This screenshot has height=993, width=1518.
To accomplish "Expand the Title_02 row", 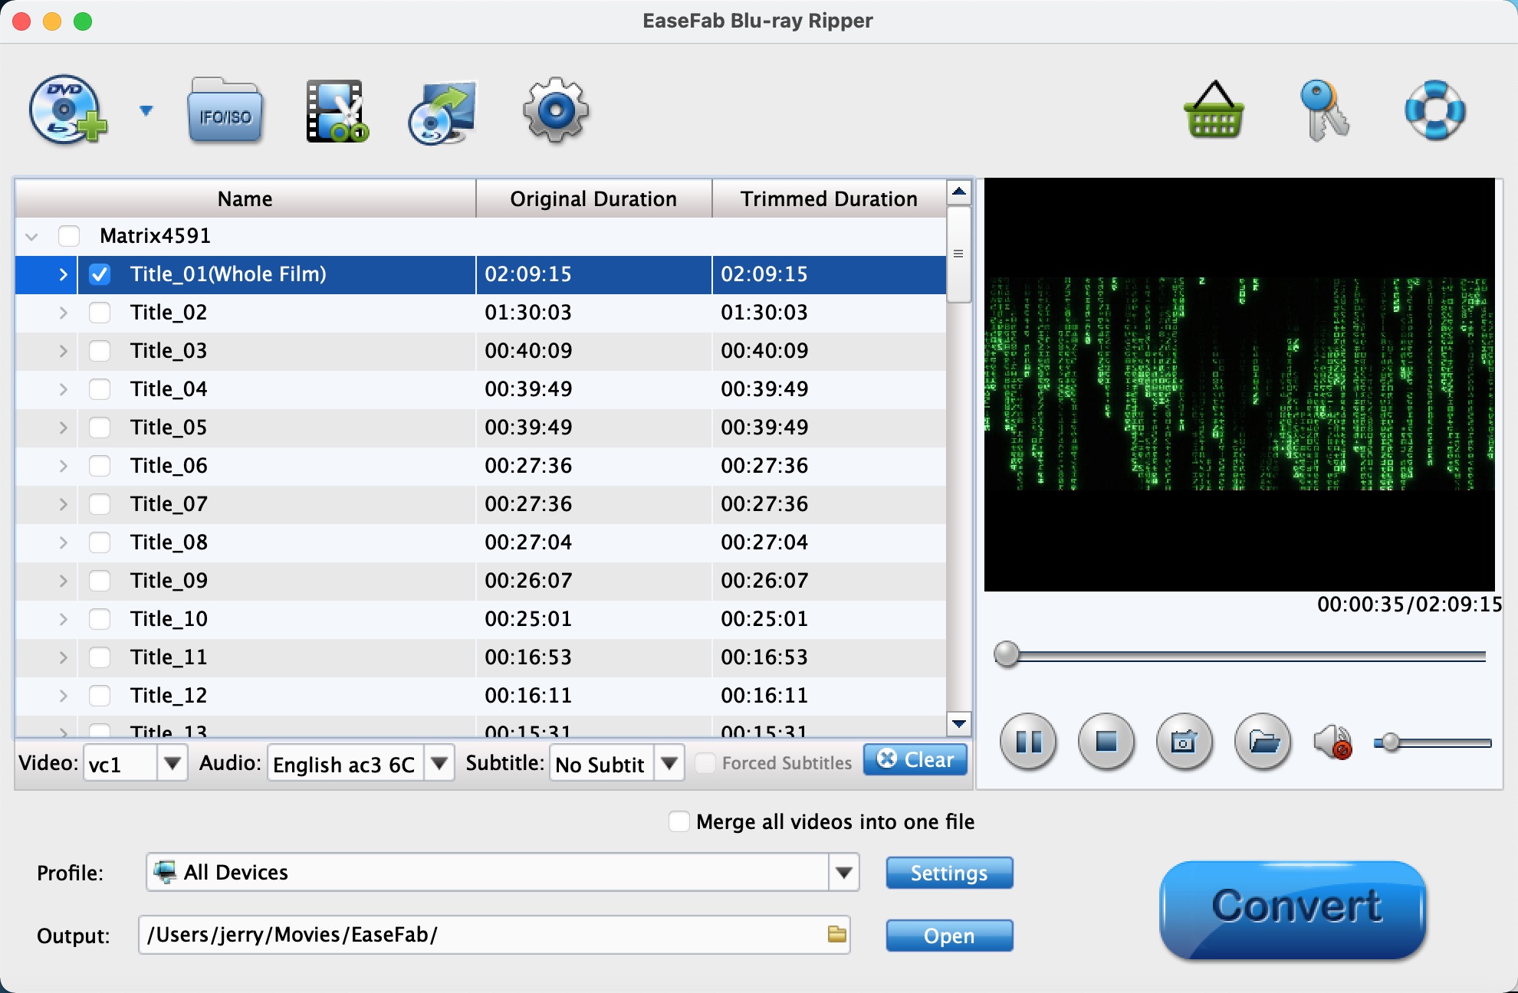I will point(64,313).
